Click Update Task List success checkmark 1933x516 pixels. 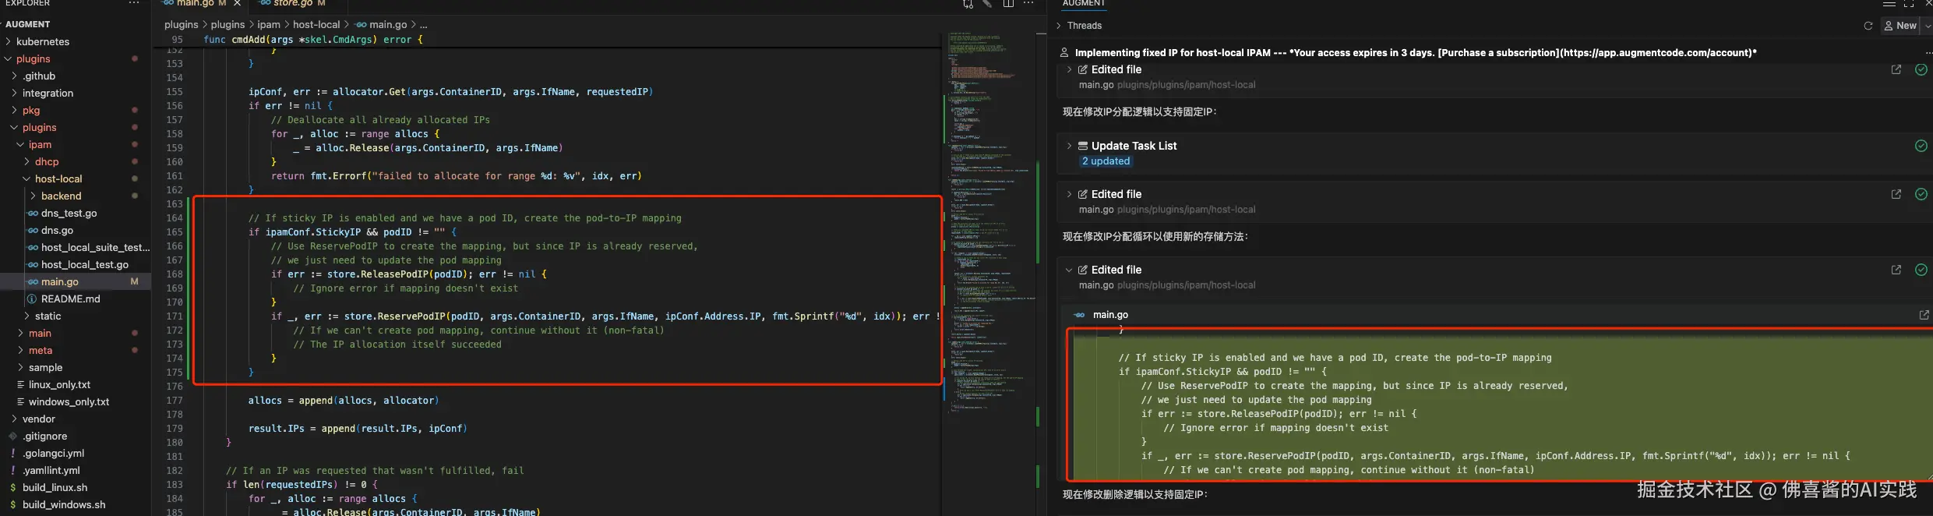[1921, 146]
